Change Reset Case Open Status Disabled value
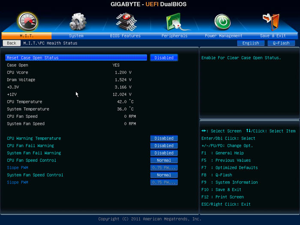The height and width of the screenshot is (225, 300). 164,57
